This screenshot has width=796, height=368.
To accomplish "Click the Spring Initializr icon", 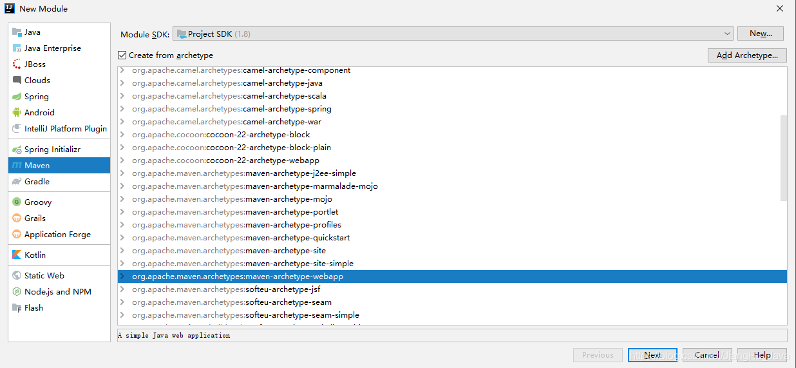I will [17, 150].
